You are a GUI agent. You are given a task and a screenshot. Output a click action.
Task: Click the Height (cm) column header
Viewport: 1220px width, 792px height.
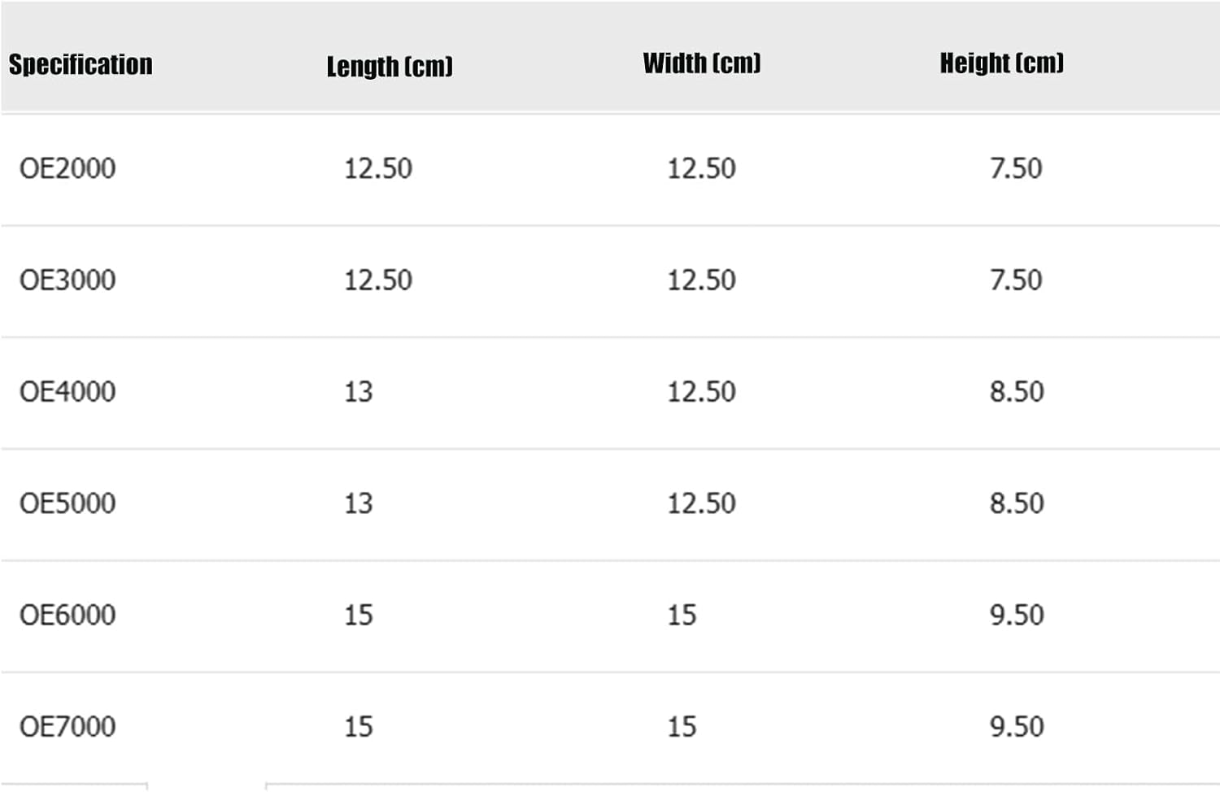click(1002, 63)
